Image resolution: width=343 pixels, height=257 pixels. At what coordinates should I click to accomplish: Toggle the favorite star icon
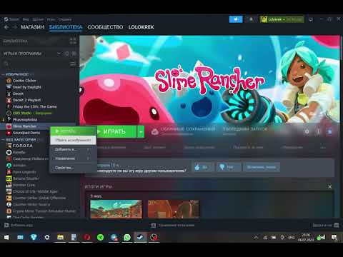[329, 131]
